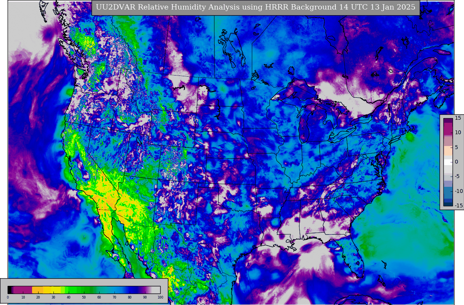Click the '0' label on the bottom humidity colorbar
Viewport: 464px width, 305px height.
[8, 297]
